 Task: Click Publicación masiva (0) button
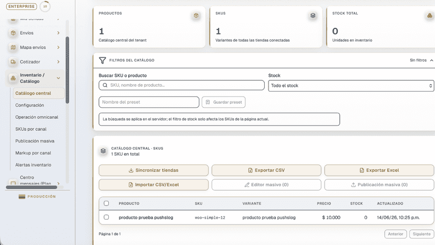coord(379,185)
